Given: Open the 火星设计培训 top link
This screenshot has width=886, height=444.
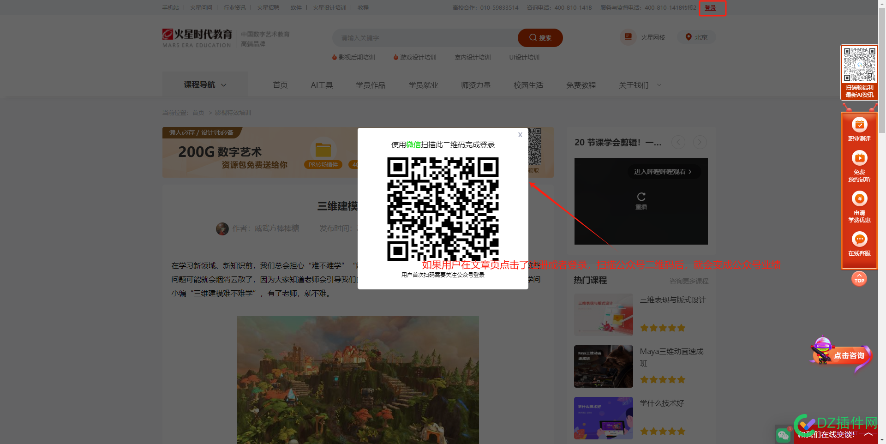Looking at the screenshot, I should click(x=329, y=8).
